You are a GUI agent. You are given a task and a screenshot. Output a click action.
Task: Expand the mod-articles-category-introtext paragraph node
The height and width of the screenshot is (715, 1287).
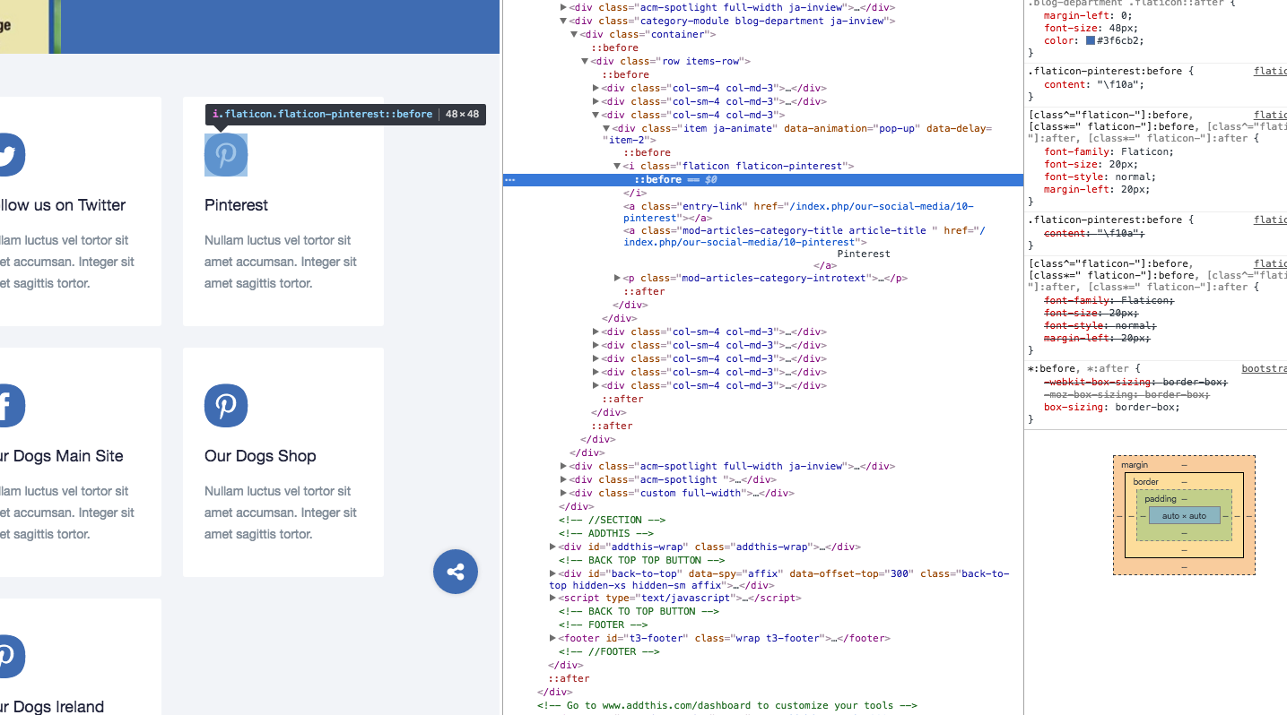[617, 278]
